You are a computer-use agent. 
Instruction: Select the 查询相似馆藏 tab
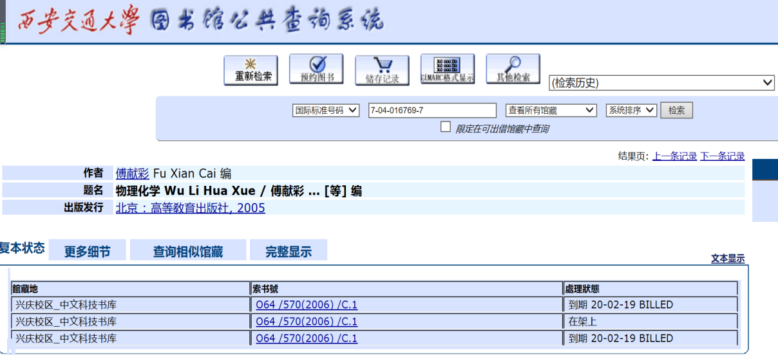click(188, 251)
